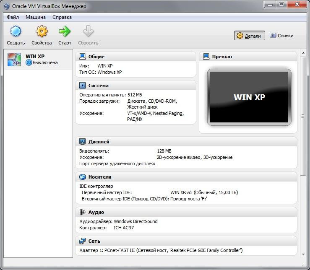The width and height of the screenshot is (310, 270).
Task: Click the details pane scroll down arrow
Action: (x=303, y=254)
